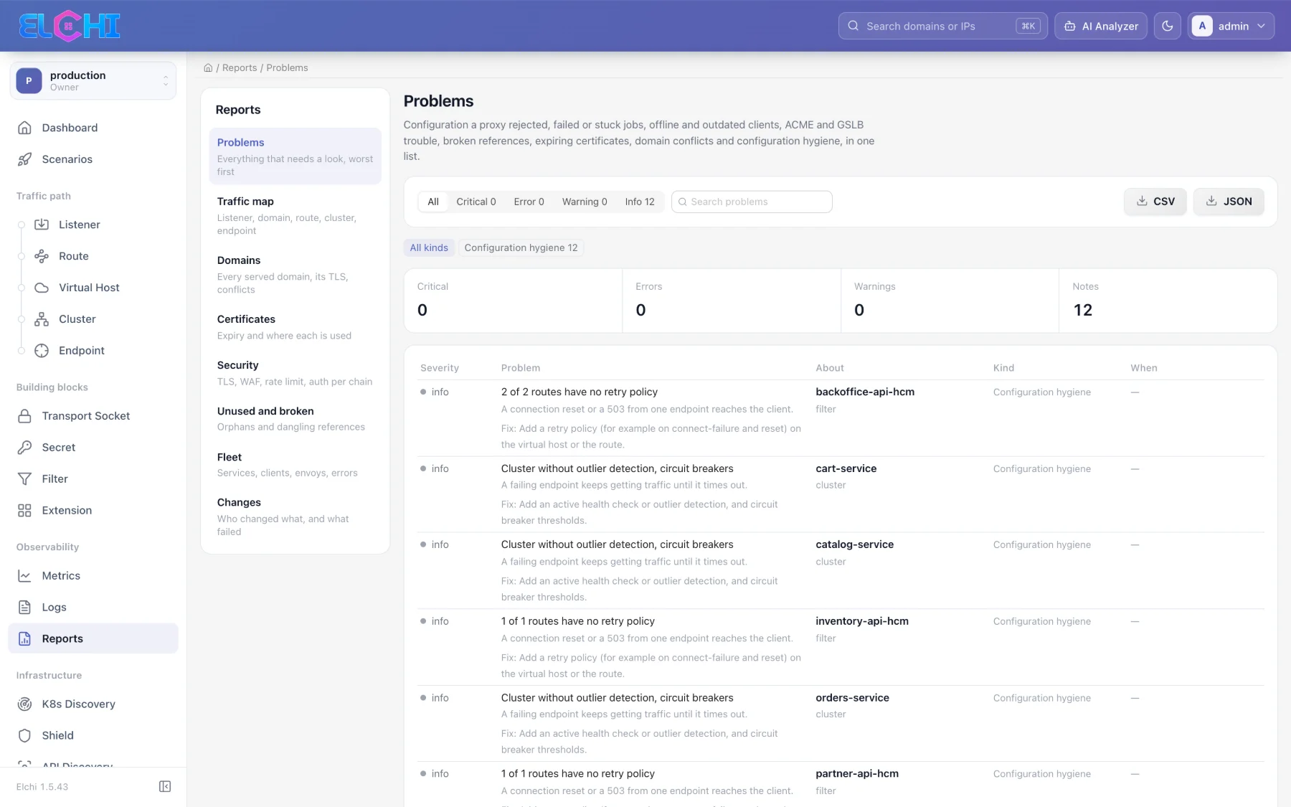
Task: Select the All severity tab
Action: (433, 202)
